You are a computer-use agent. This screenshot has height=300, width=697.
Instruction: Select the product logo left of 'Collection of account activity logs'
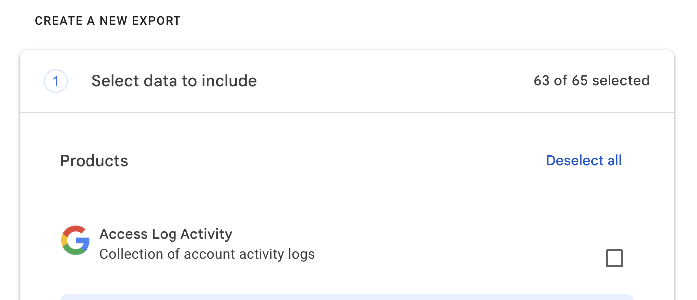tap(75, 240)
